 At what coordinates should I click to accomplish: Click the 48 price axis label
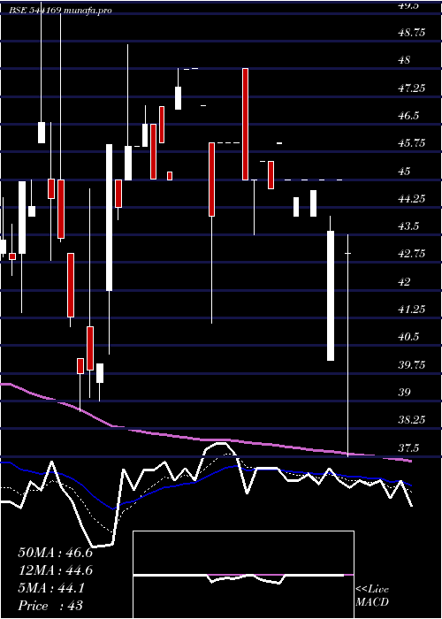point(405,60)
